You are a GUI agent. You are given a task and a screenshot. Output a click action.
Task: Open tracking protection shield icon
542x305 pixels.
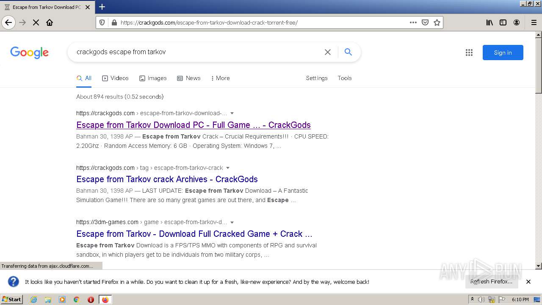[x=102, y=22]
